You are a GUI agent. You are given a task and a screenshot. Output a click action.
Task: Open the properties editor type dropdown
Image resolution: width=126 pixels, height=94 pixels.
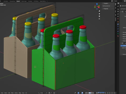[119, 3]
